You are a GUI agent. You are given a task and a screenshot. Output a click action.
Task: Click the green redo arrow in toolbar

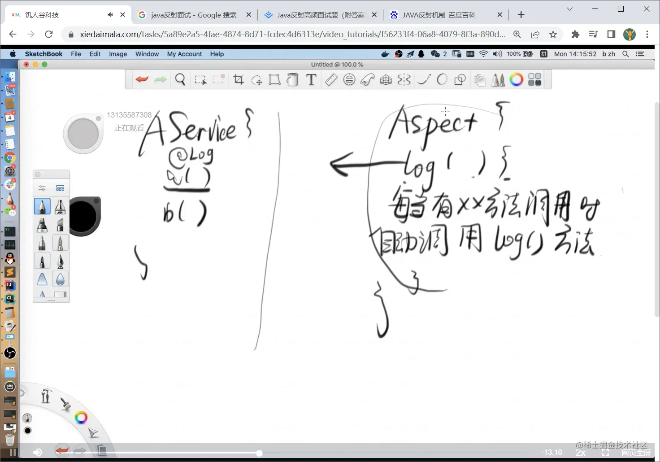click(160, 80)
